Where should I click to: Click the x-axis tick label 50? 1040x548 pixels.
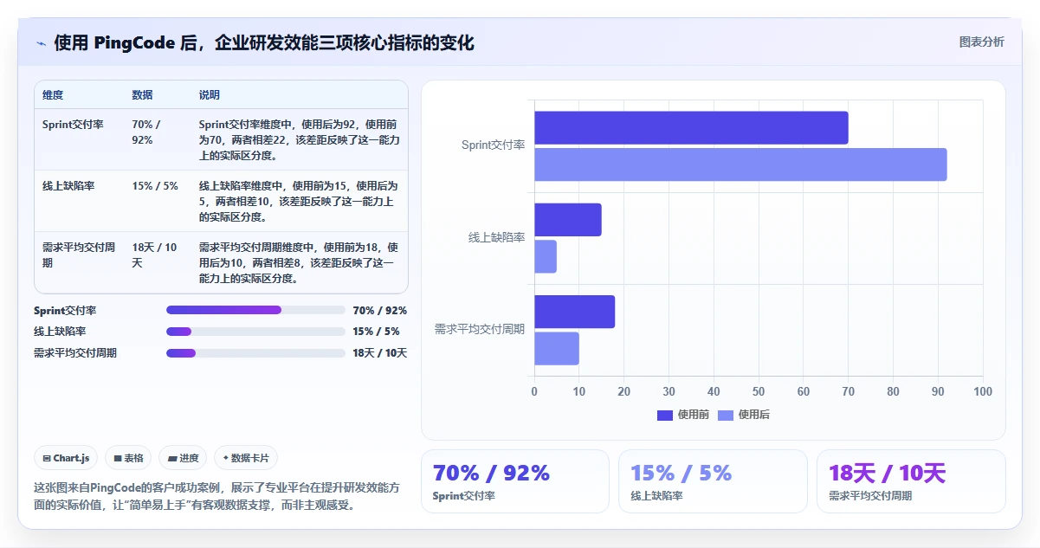point(759,391)
